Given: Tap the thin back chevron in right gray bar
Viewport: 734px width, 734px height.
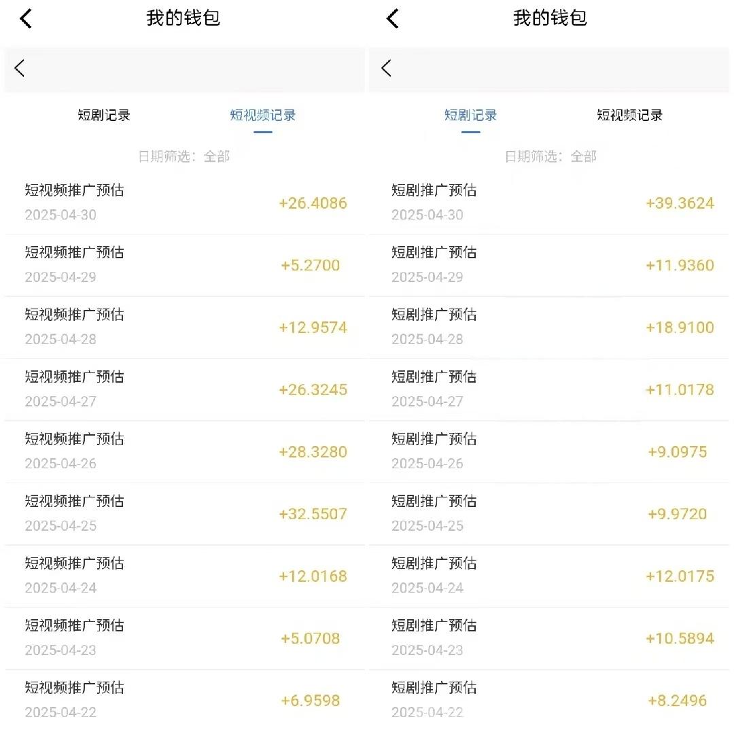Looking at the screenshot, I should click(386, 69).
